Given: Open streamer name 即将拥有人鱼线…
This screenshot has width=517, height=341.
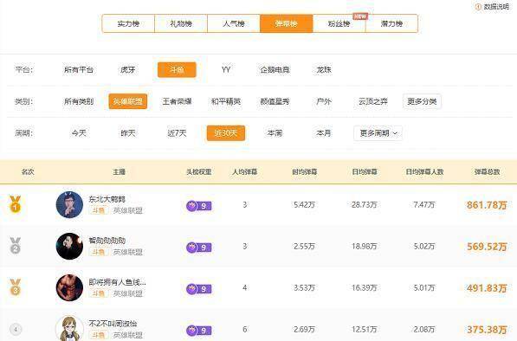Looking at the screenshot, I should tap(117, 282).
